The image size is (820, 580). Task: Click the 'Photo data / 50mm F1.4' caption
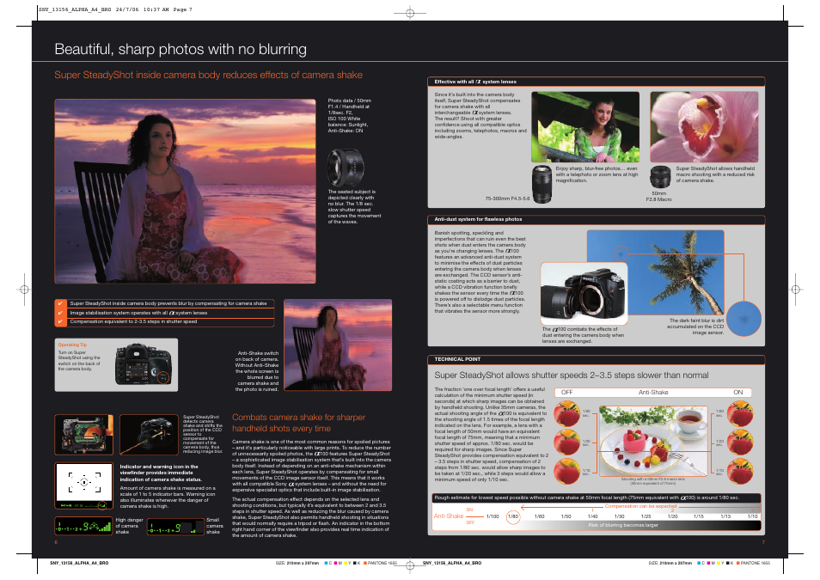pyautogui.click(x=349, y=116)
